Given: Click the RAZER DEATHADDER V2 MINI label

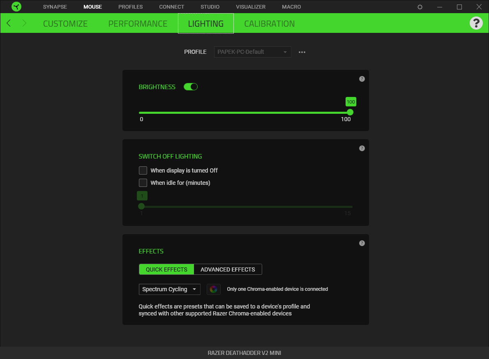Looking at the screenshot, I should point(244,353).
